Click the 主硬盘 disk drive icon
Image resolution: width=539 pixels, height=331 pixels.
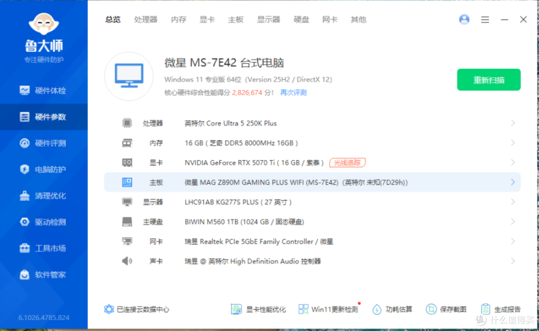(x=127, y=222)
